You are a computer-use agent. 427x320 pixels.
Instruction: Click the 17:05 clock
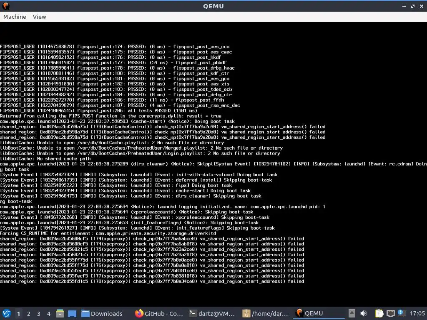tap(417, 313)
